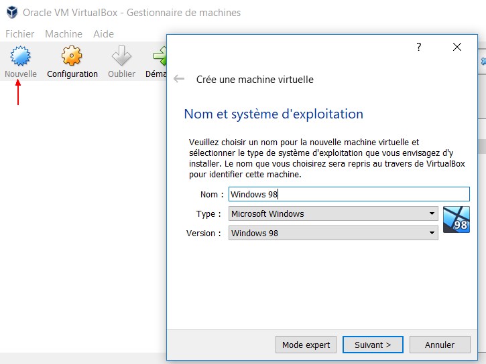Click the VirtualBox logo in title bar
The height and width of the screenshot is (364, 486).
point(11,13)
